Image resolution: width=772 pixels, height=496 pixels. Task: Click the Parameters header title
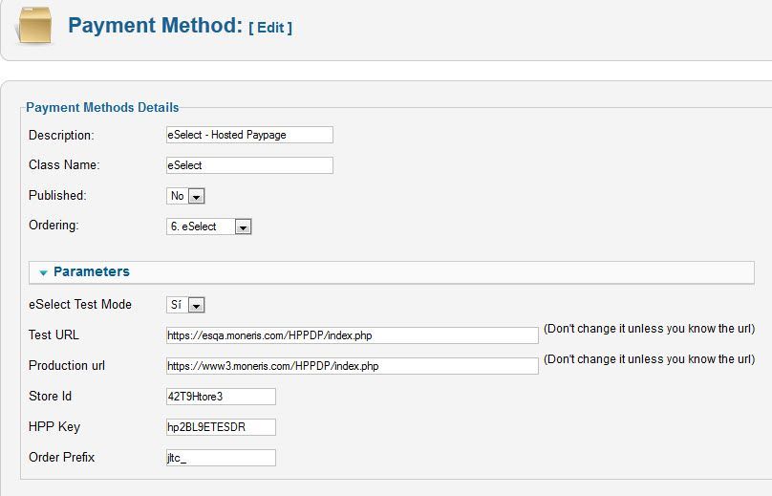coord(92,271)
